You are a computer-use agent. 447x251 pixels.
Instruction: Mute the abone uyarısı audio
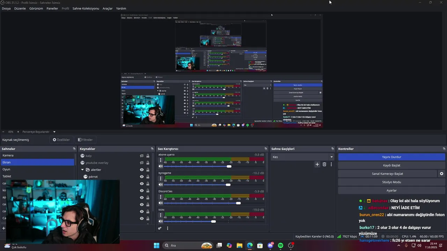[x=161, y=166]
